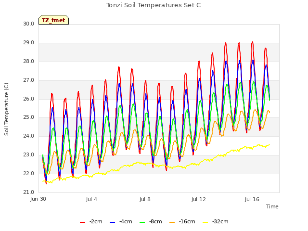Select the -4cm legend label

(x=126, y=221)
